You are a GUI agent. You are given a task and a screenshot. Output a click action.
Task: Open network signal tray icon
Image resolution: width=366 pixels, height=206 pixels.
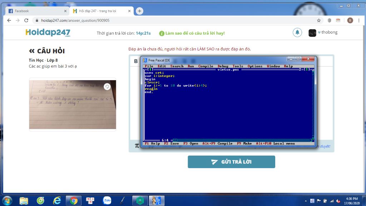tap(332, 201)
